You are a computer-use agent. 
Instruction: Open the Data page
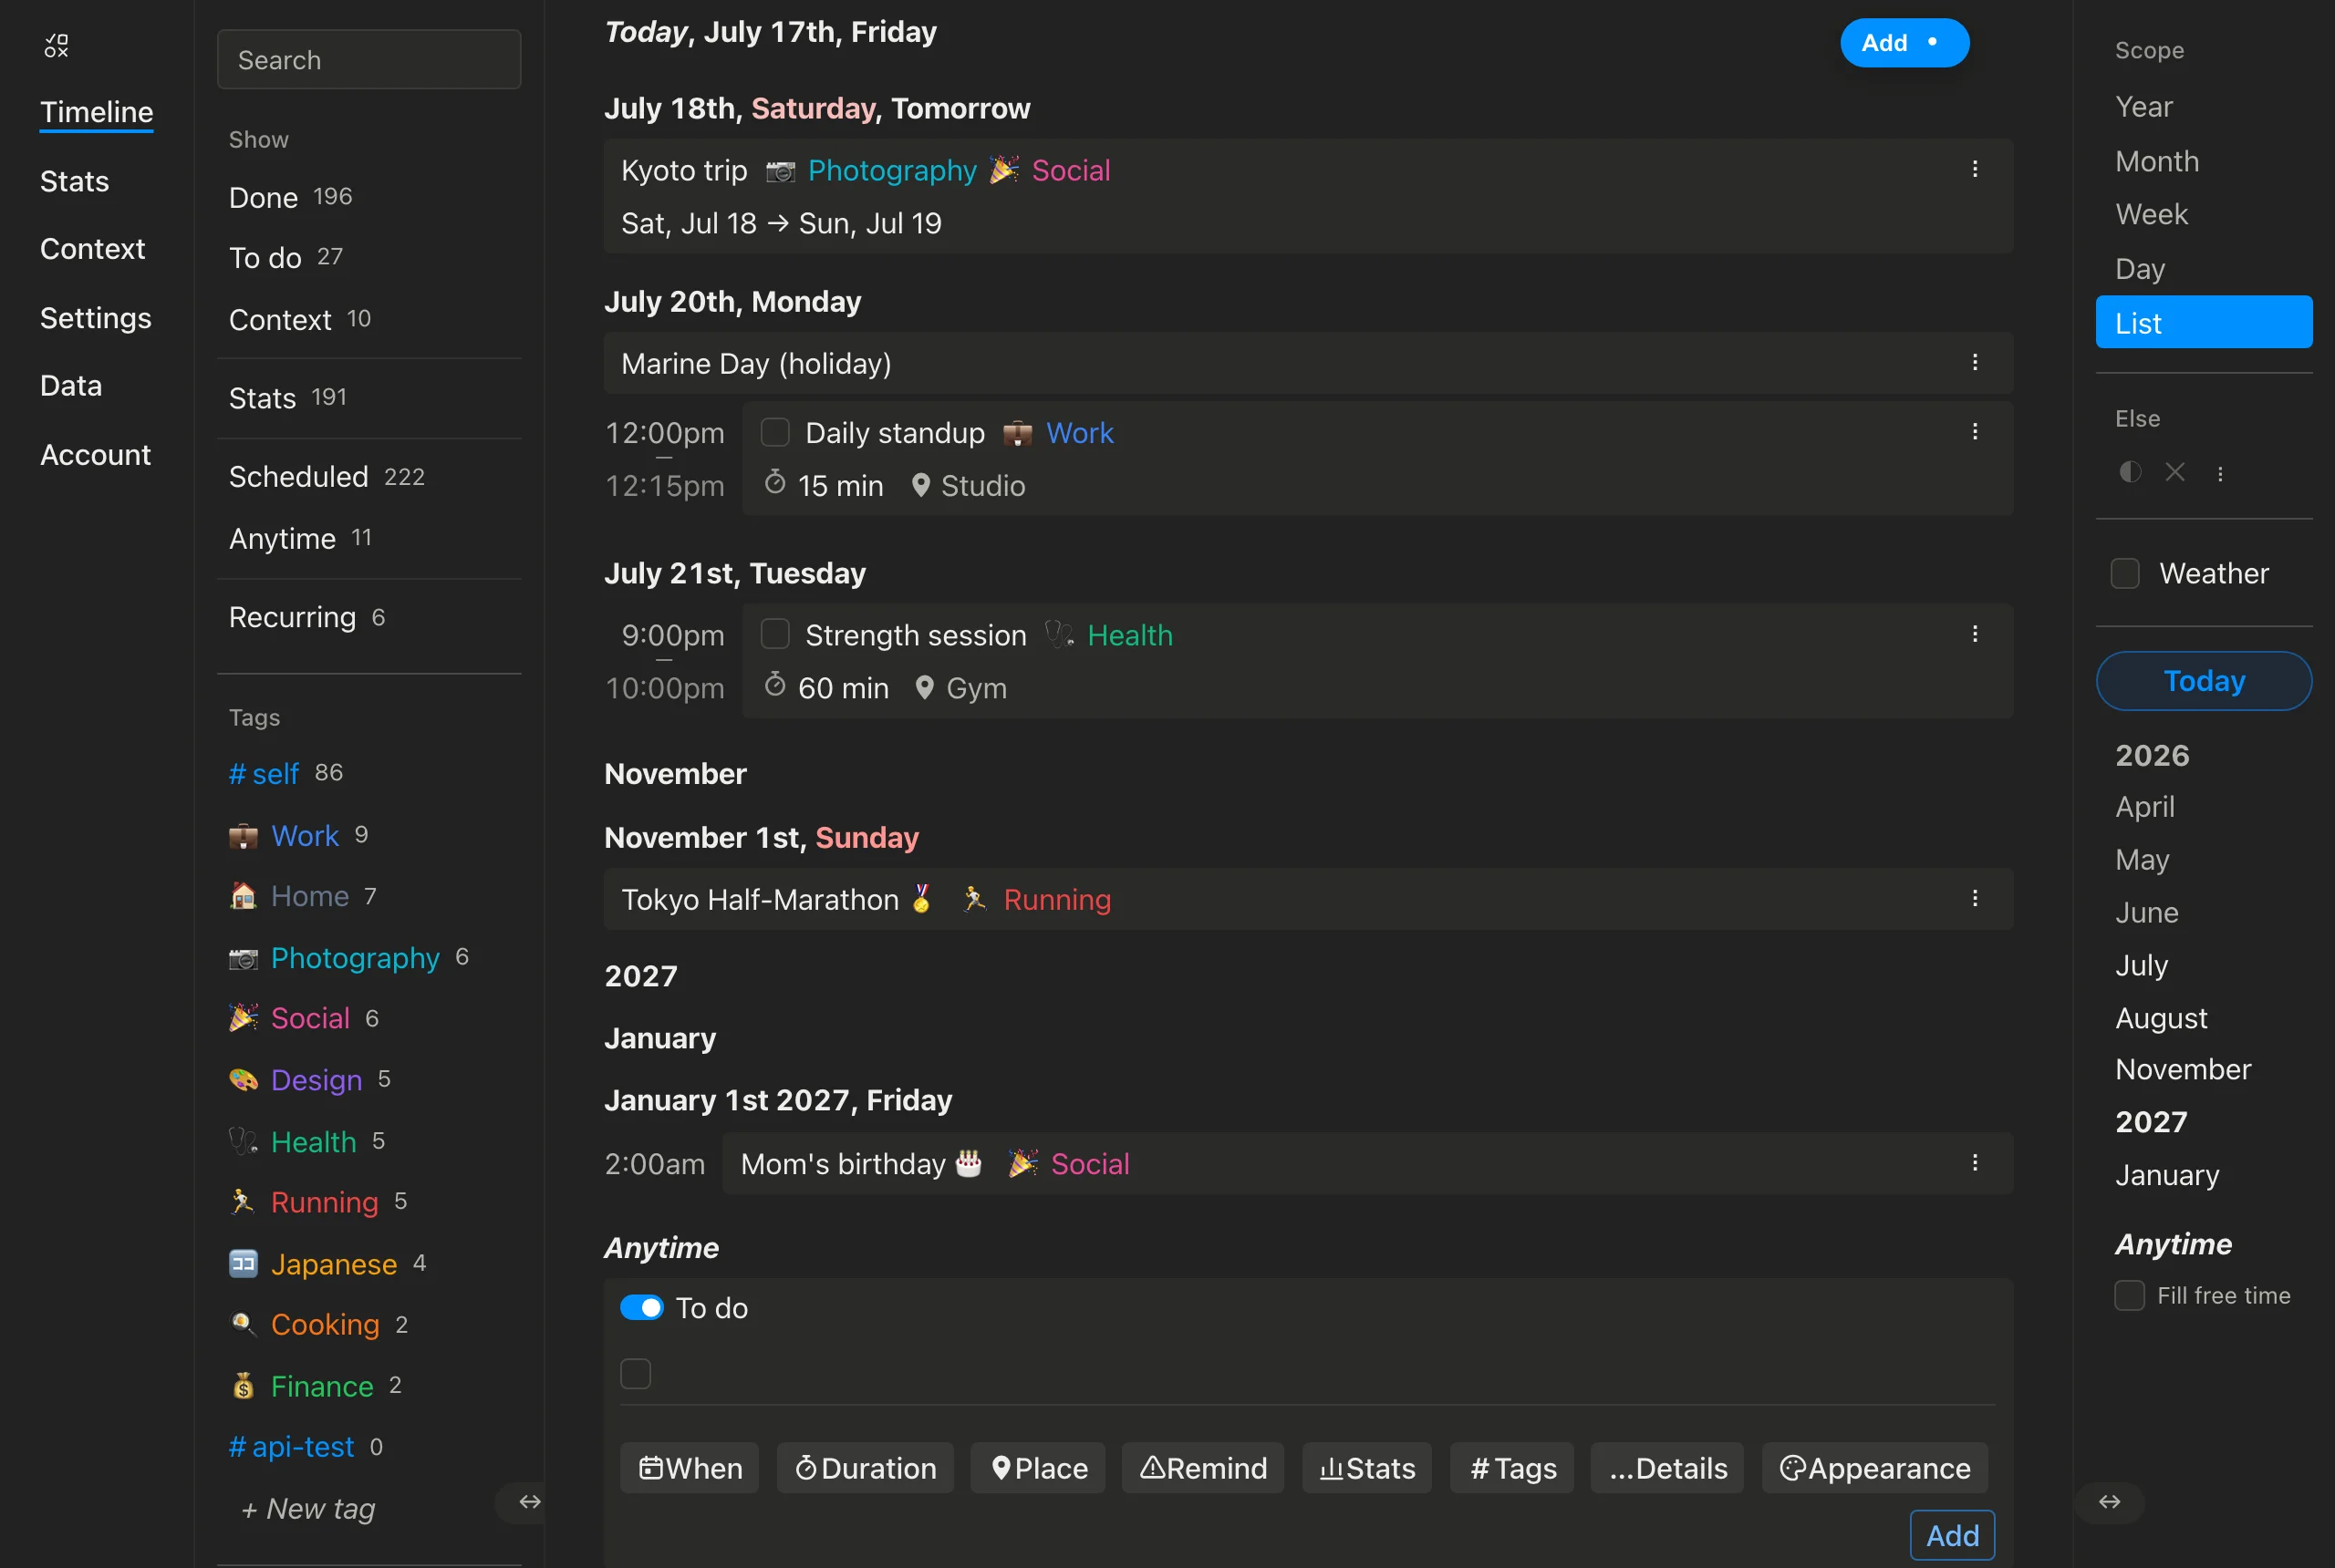tap(70, 385)
